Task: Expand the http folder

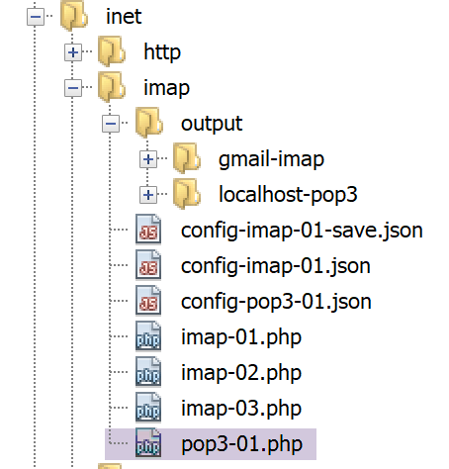Action: [x=73, y=52]
